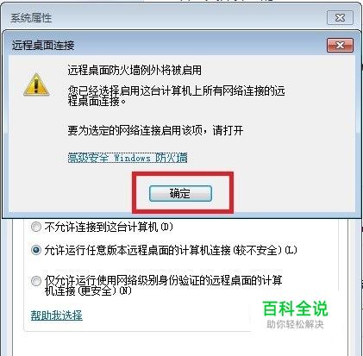
Task: Click the 机连接(更安全)(N) label text
Action: [88, 290]
